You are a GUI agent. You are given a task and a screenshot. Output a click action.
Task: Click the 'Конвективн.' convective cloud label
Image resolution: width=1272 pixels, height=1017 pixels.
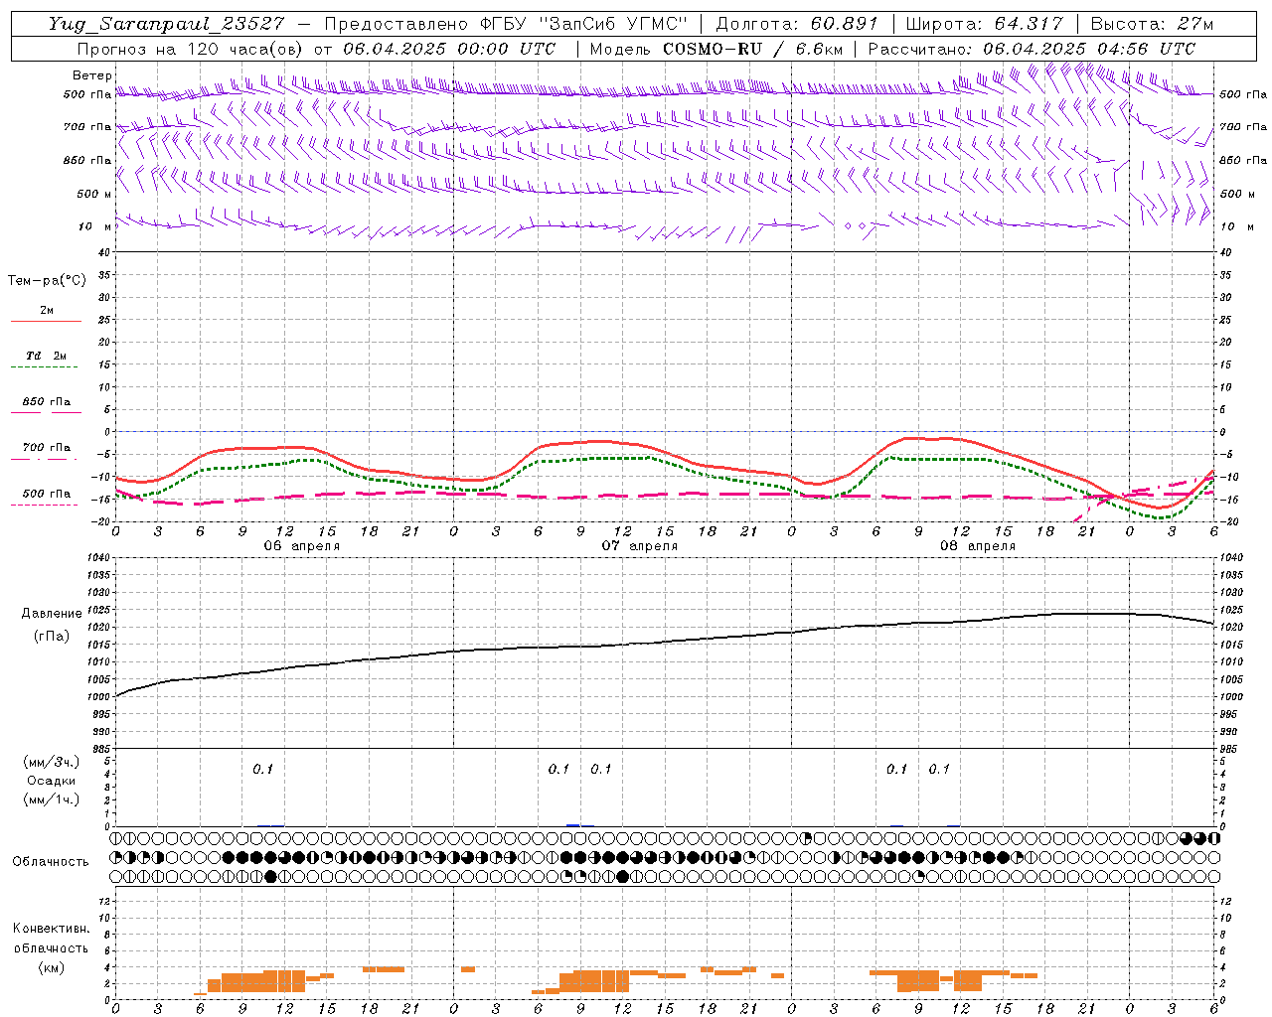click(51, 929)
